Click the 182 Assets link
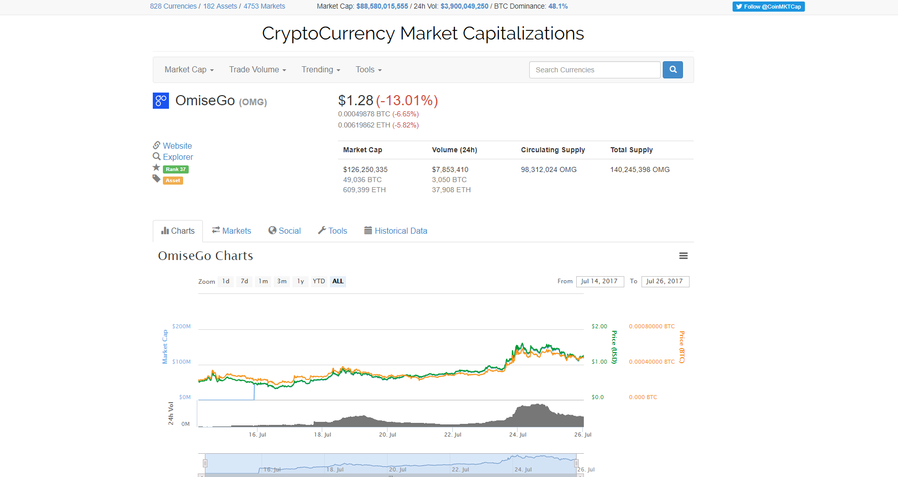 click(220, 6)
